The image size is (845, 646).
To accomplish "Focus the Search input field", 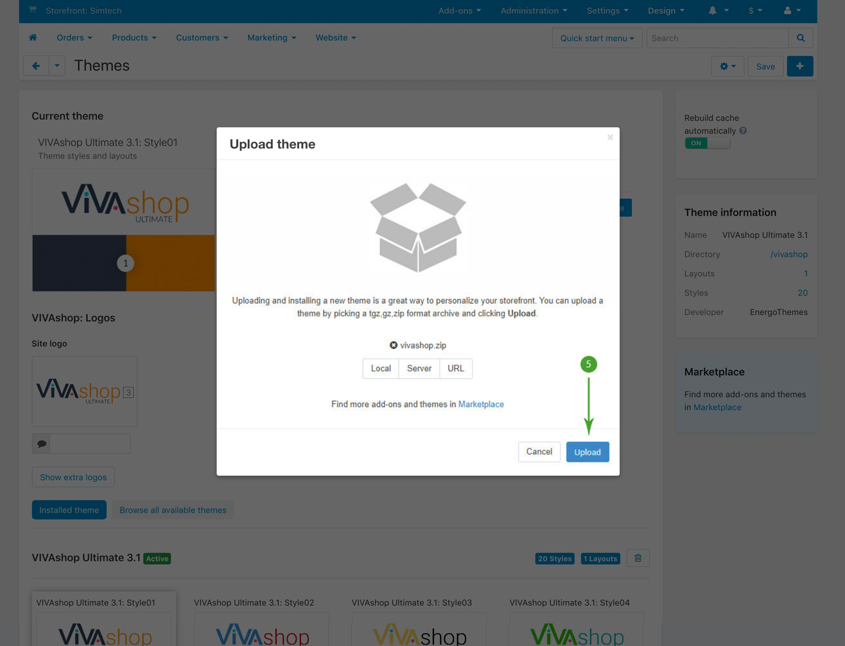I will [x=717, y=38].
